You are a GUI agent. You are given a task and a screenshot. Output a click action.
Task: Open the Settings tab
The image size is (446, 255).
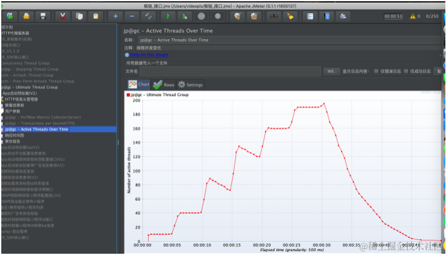point(190,85)
